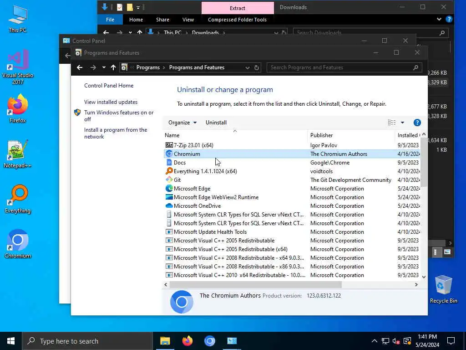Open the view options dropdown arrow
This screenshot has height=350, width=466.
pyautogui.click(x=402, y=123)
